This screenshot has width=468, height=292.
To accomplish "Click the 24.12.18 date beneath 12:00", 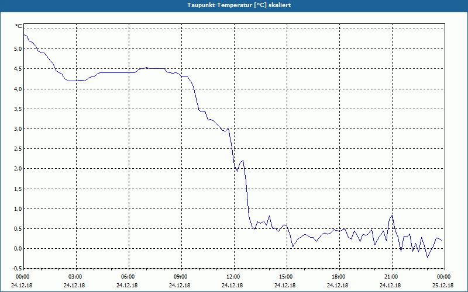I will [x=232, y=286].
